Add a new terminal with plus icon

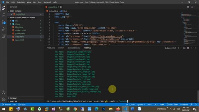[178, 48]
